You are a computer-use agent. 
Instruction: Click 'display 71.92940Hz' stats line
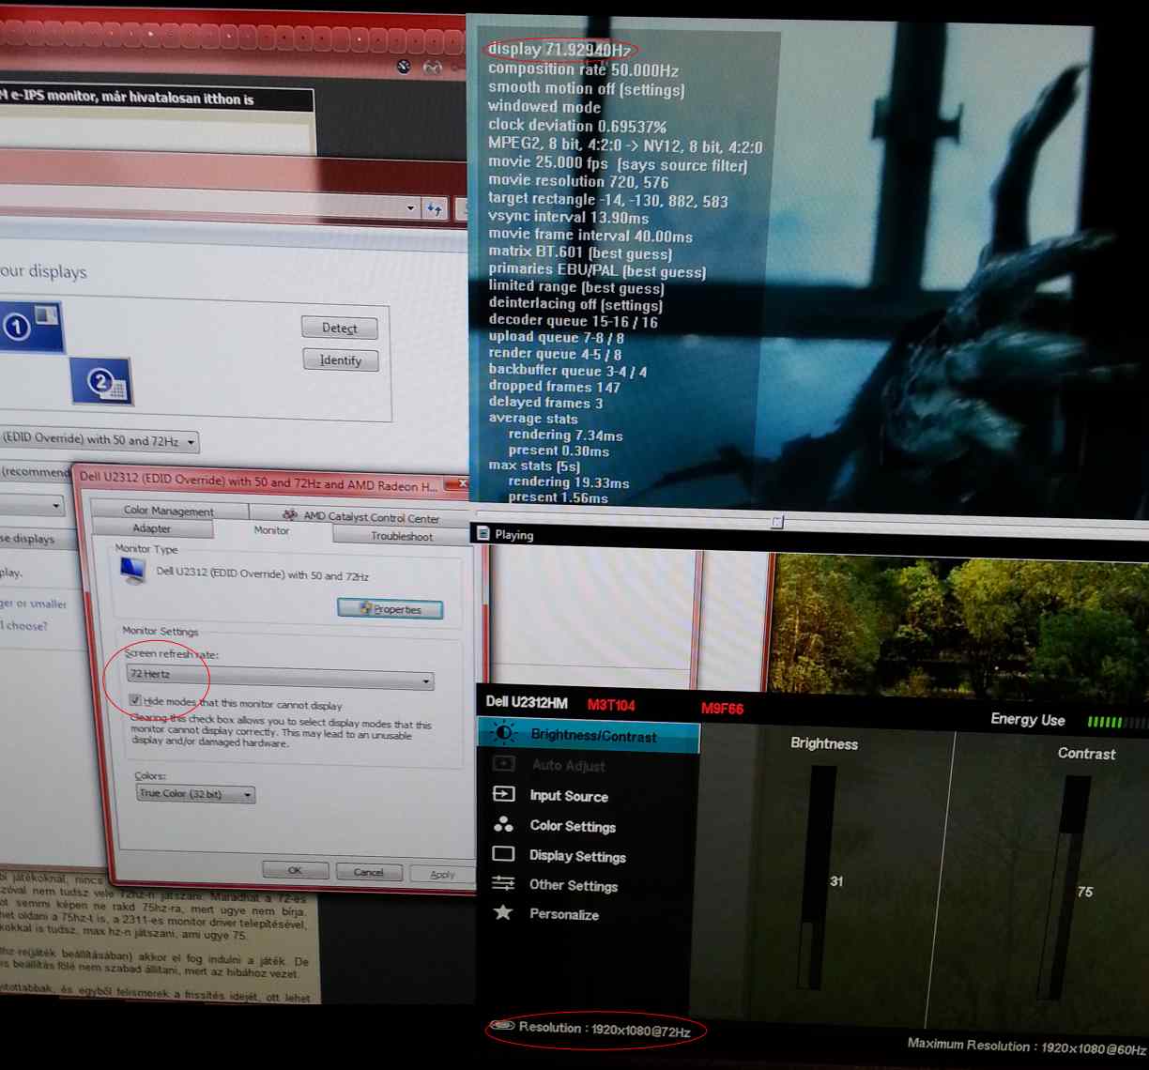559,49
